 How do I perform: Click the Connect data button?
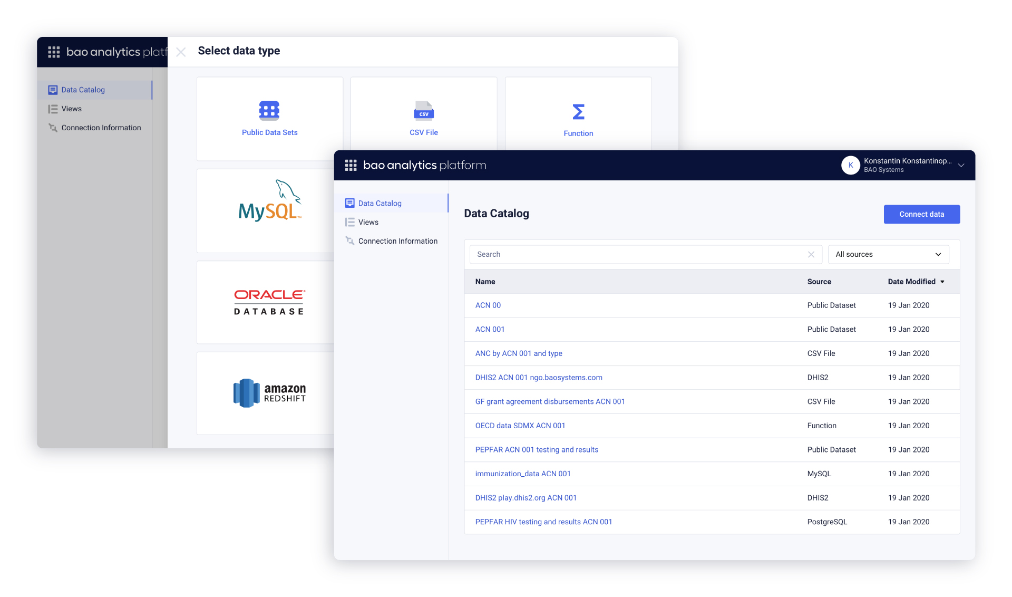point(921,215)
